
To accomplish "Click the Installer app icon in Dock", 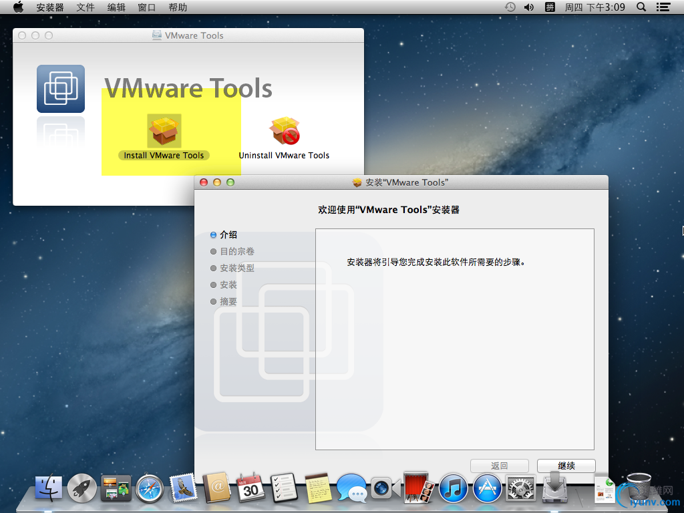I will pos(554,488).
